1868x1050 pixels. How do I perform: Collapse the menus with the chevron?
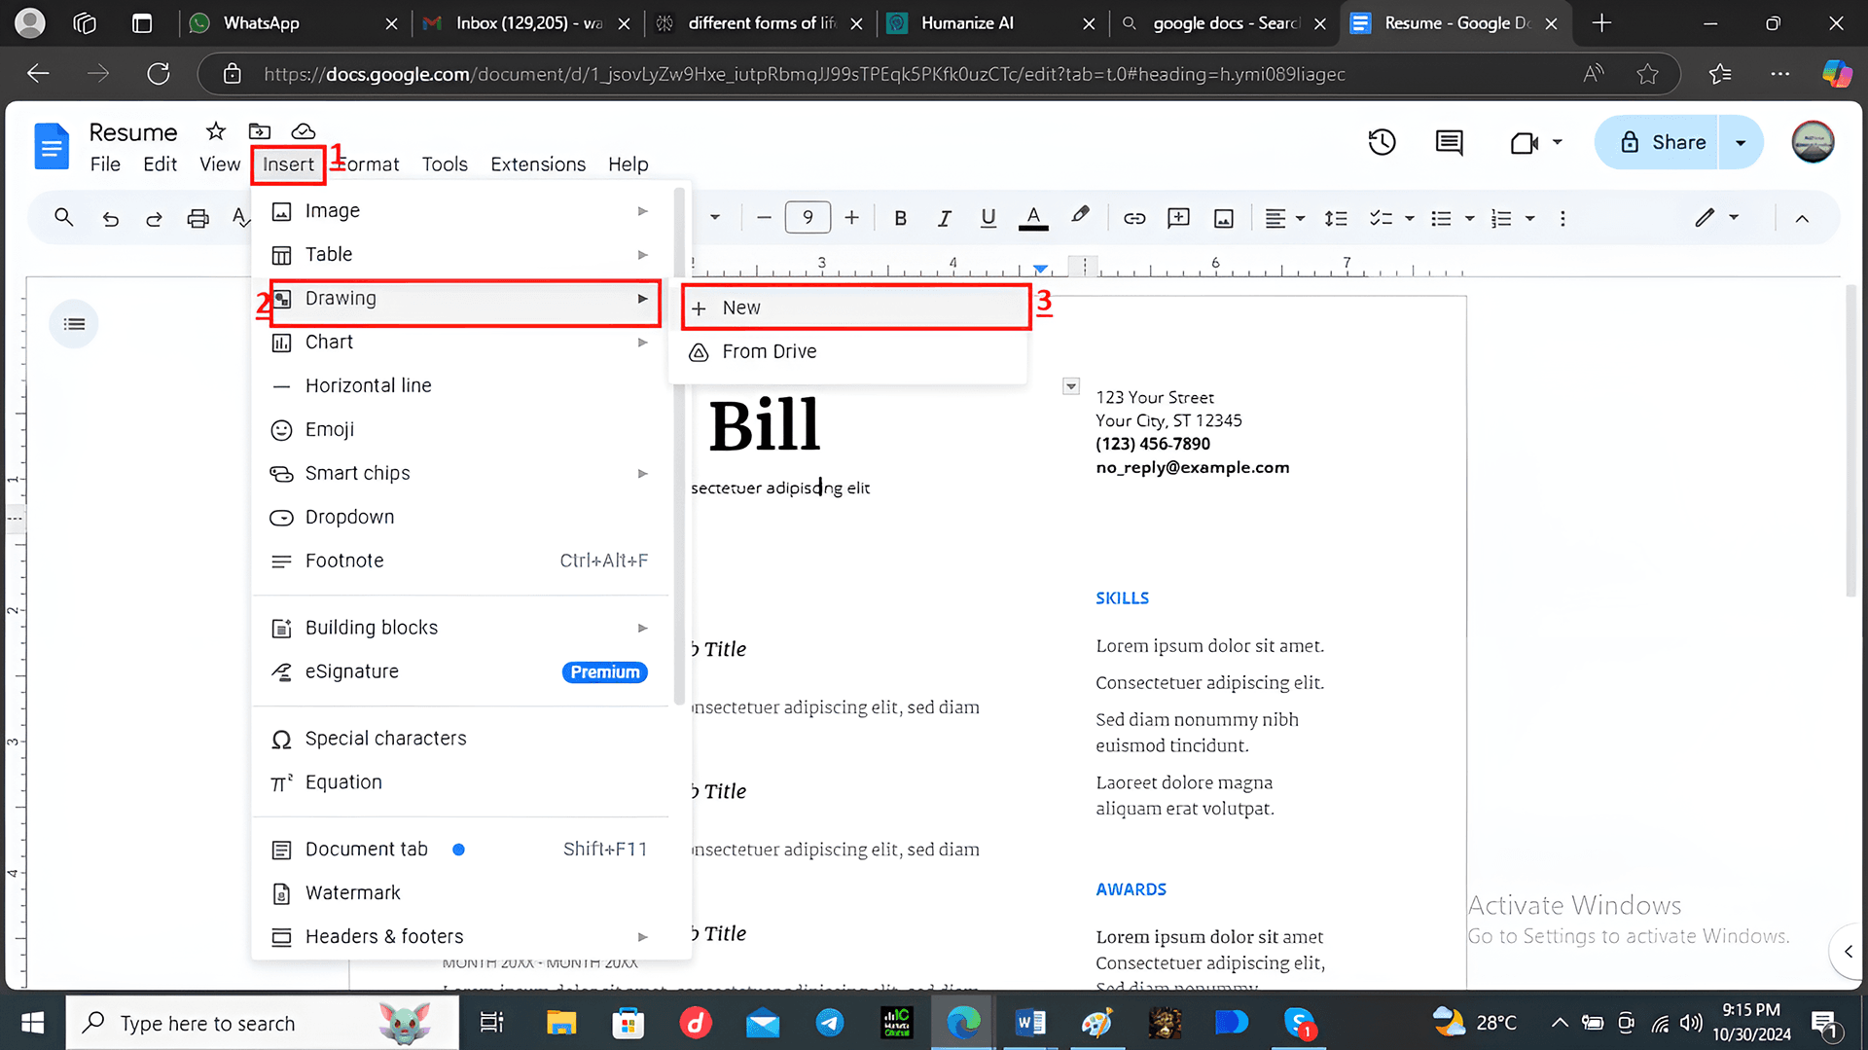pyautogui.click(x=1802, y=219)
